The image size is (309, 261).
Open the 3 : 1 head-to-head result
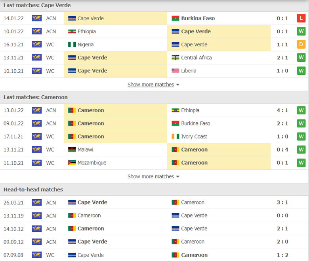pyautogui.click(x=282, y=202)
